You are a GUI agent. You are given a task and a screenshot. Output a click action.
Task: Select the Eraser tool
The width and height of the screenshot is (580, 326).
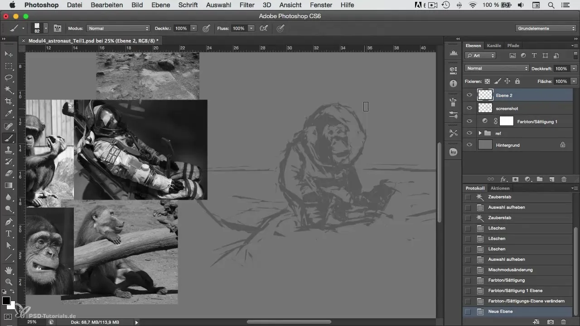[x=8, y=173]
